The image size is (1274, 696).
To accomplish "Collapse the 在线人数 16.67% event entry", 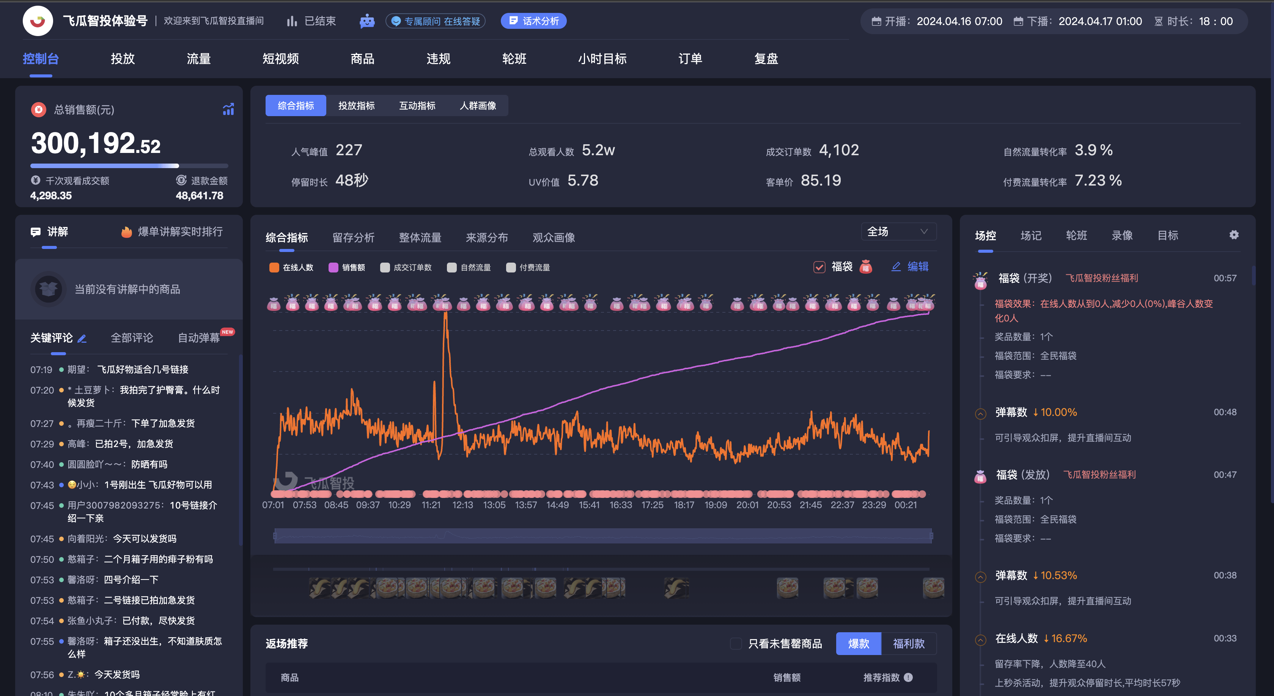I will pos(980,640).
